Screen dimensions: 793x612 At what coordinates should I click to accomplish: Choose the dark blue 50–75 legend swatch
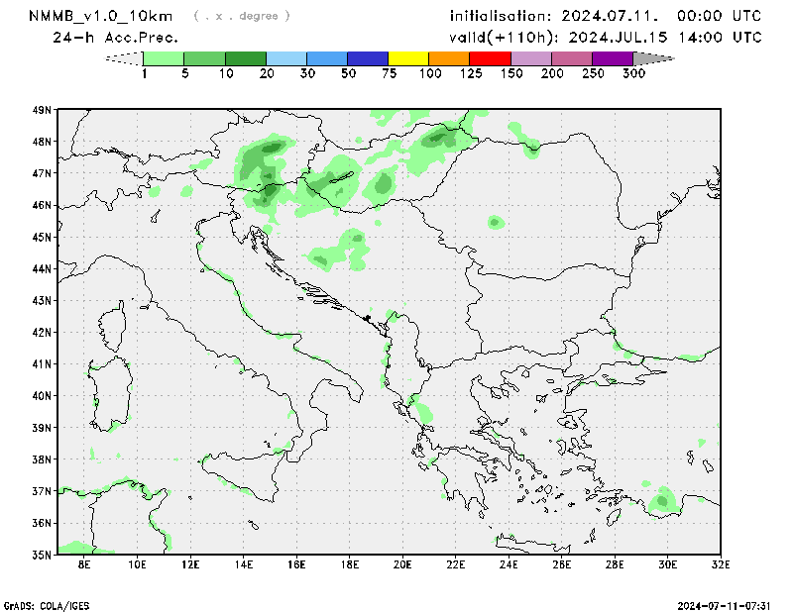(x=368, y=58)
